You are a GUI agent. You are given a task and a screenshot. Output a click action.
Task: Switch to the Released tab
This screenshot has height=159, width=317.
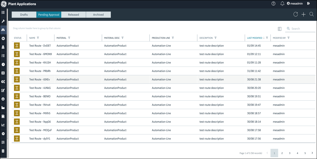(x=74, y=15)
